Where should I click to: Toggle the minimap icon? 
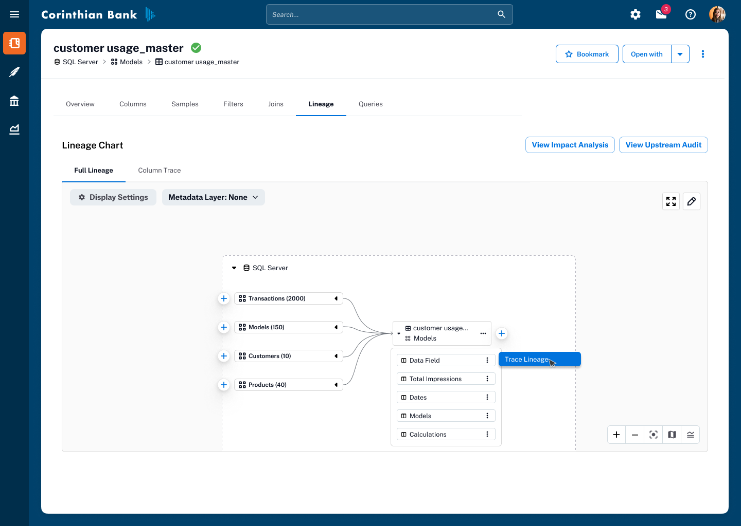[672, 435]
